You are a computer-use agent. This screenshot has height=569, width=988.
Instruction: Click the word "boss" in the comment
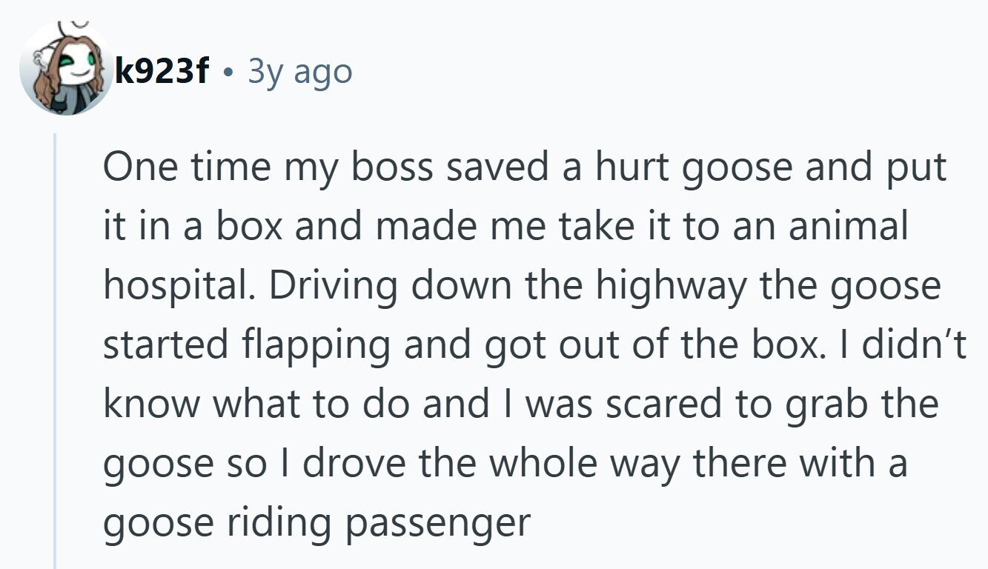coord(391,168)
